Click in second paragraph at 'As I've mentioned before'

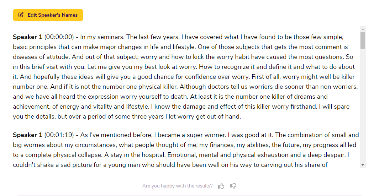(116, 135)
